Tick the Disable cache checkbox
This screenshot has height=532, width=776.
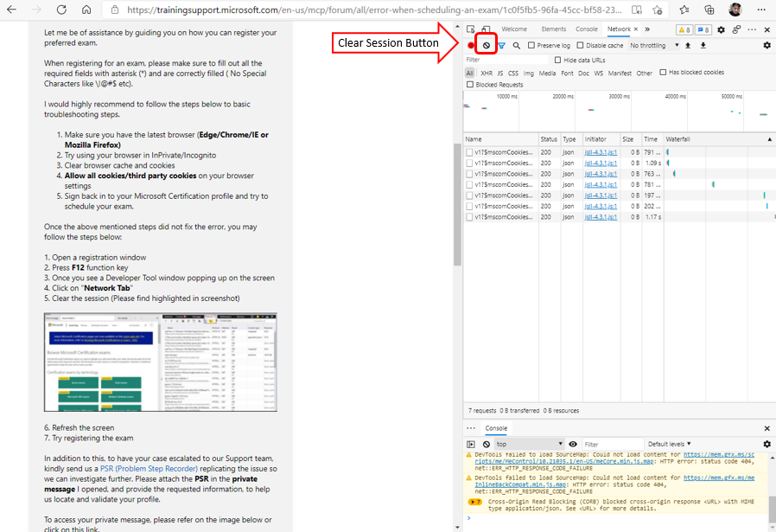click(580, 46)
